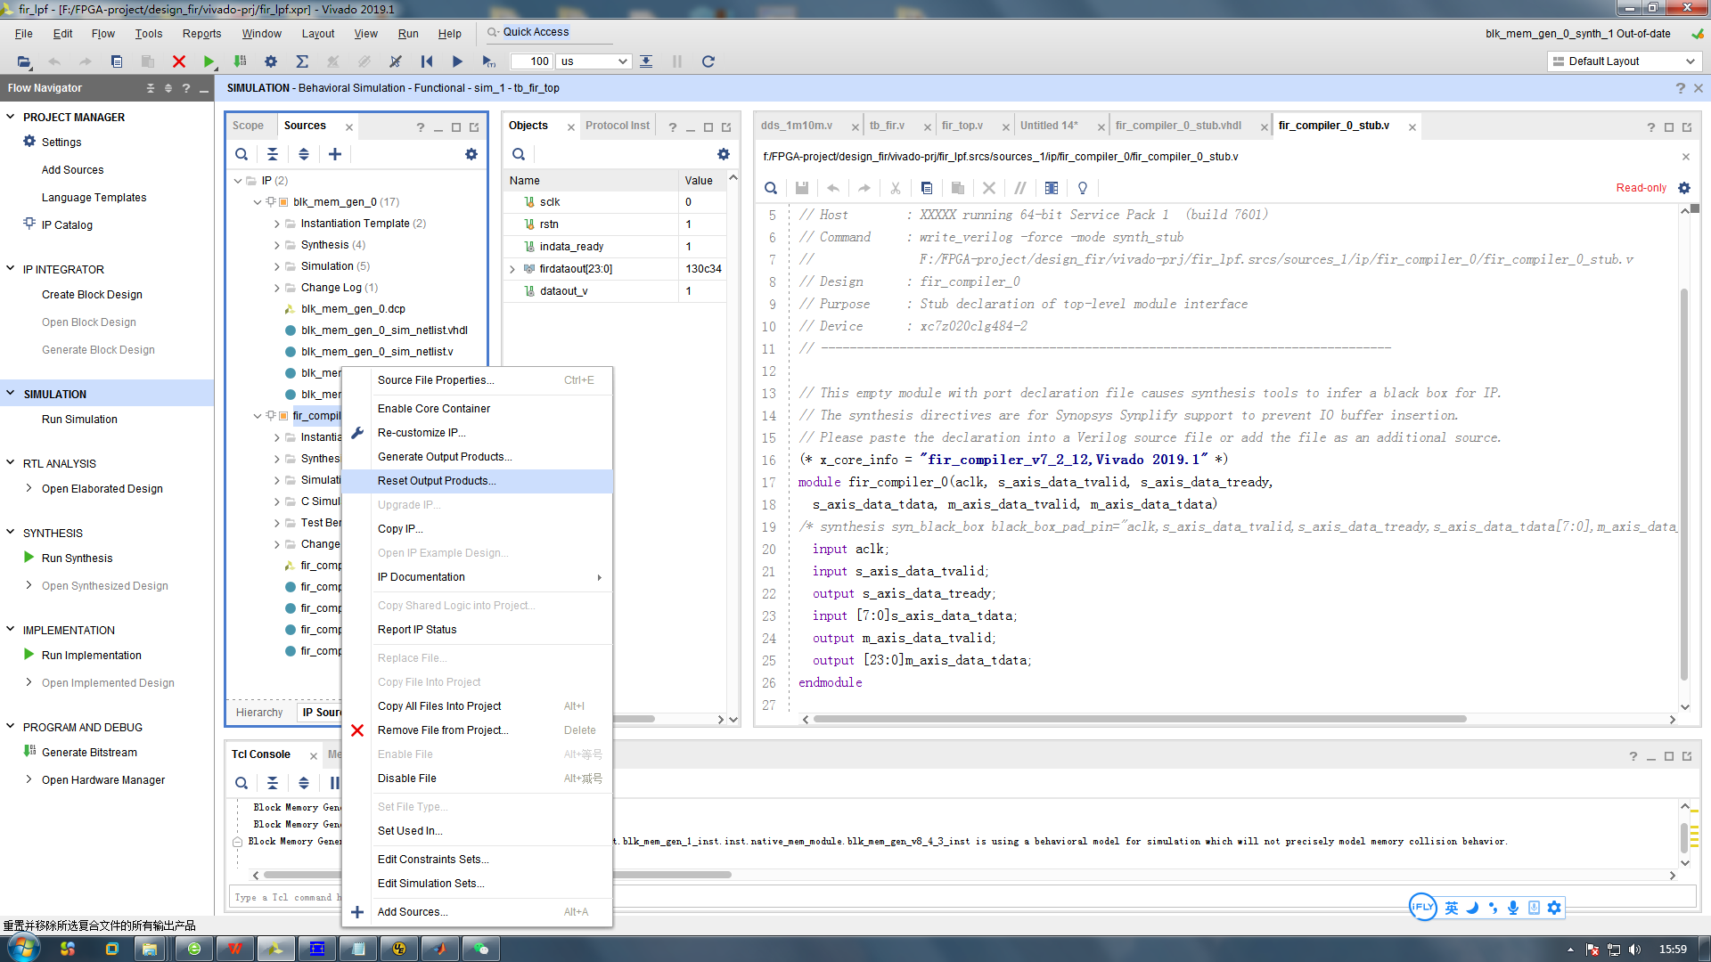
Task: Switch to the Protocol Inst tab
Action: [618, 125]
